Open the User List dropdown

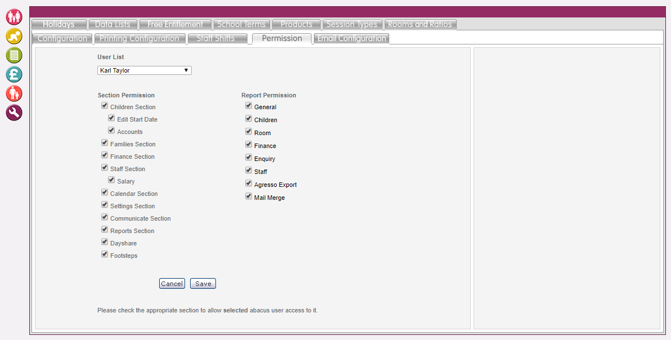pos(144,70)
